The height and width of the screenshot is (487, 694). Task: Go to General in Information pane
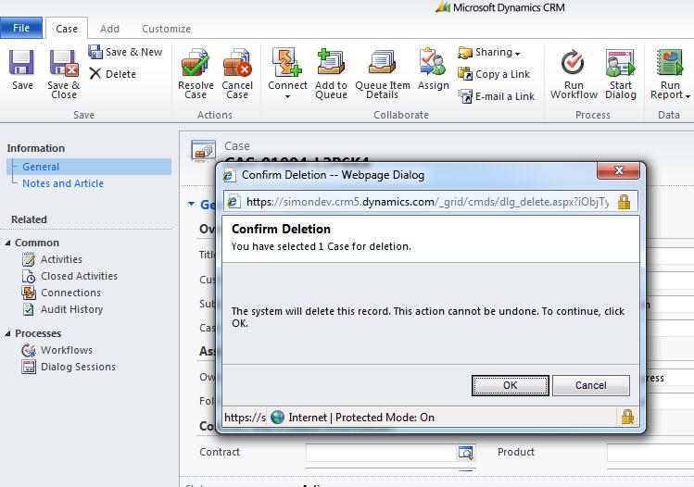click(x=41, y=167)
